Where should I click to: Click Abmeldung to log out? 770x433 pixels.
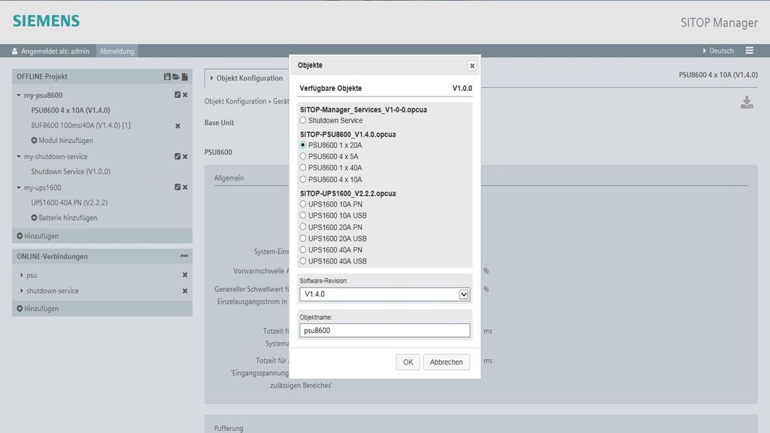click(117, 51)
